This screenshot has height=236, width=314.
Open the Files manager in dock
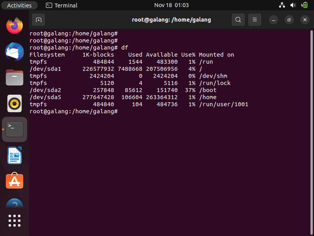tap(15, 77)
